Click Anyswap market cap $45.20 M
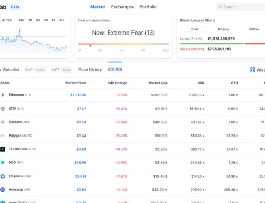 coord(160,190)
